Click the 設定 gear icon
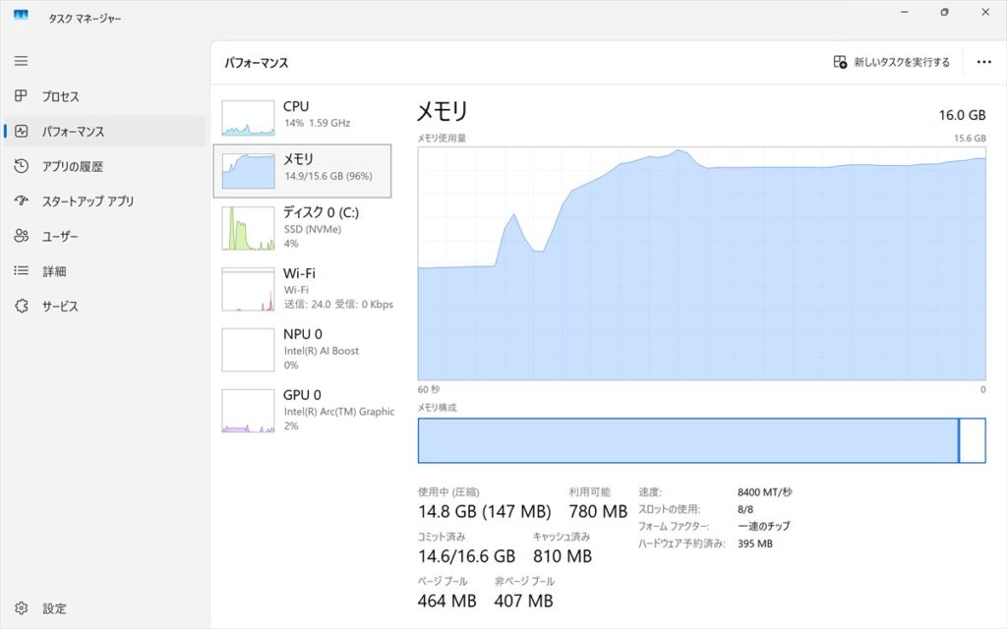The width and height of the screenshot is (1007, 629). tap(22, 607)
